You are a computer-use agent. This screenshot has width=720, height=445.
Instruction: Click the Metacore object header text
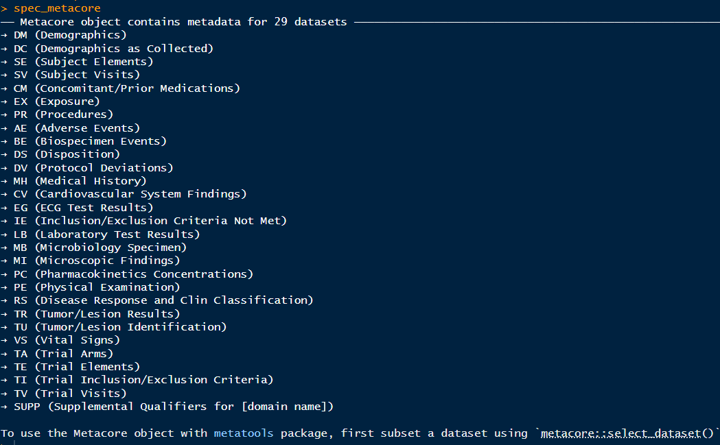tap(183, 22)
